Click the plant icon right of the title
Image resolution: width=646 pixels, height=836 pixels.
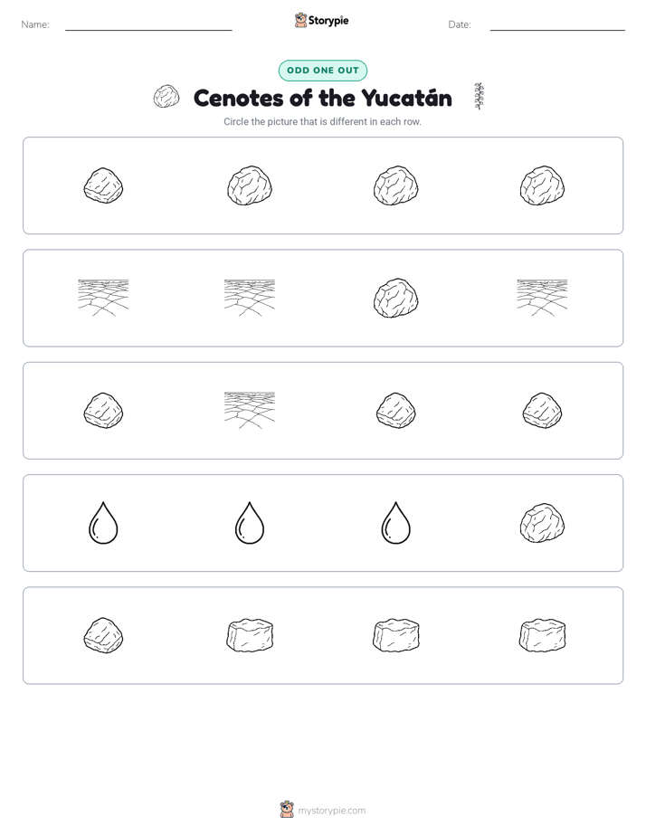pos(479,96)
